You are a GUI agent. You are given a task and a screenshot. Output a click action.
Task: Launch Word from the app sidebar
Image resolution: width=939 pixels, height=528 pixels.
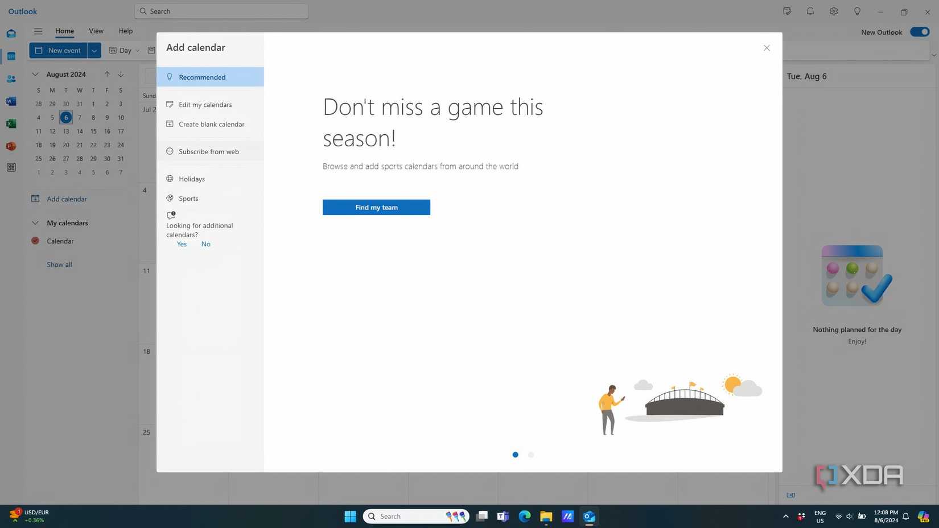[x=11, y=101]
